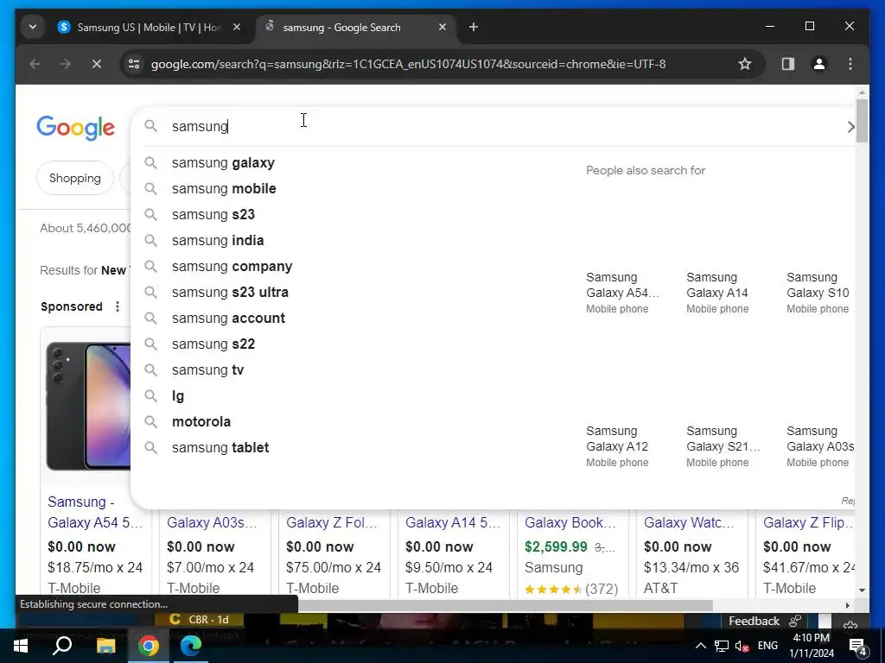Open the Galaxy Watch sponsored listing
This screenshot has height=663, width=885.
(689, 522)
